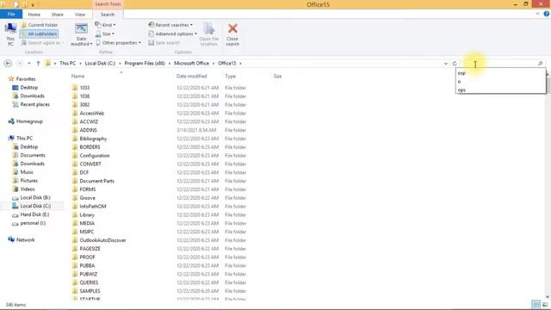Image resolution: width=551 pixels, height=310 pixels.
Task: Open Videos under This PC
Action: [x=28, y=189]
